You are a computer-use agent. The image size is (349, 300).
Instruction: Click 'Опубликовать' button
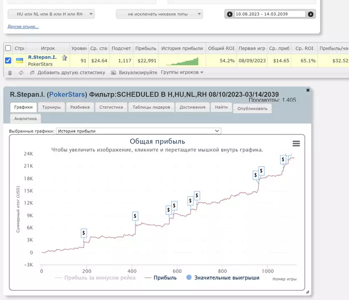pyautogui.click(x=252, y=109)
